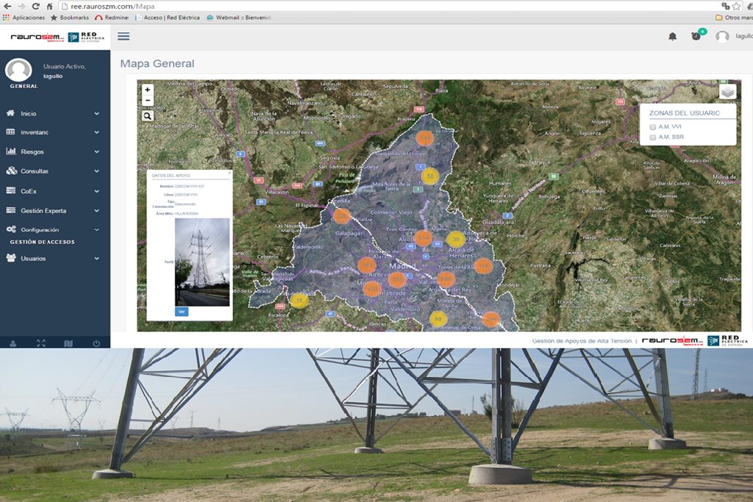Click the power logout icon in sidebar footer

[x=96, y=343]
